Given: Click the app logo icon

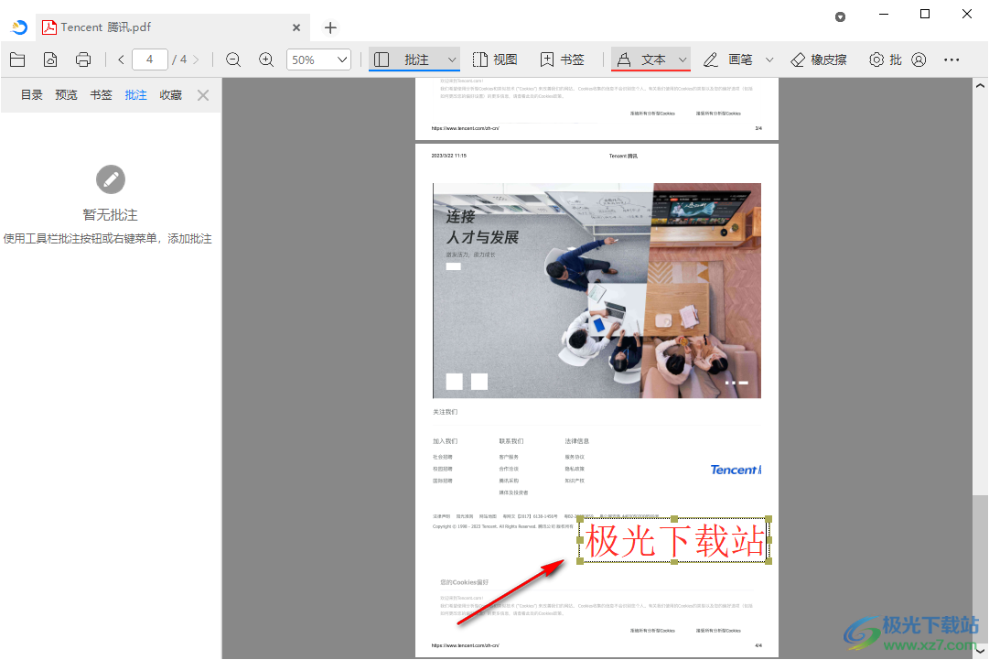Looking at the screenshot, I should pyautogui.click(x=19, y=27).
